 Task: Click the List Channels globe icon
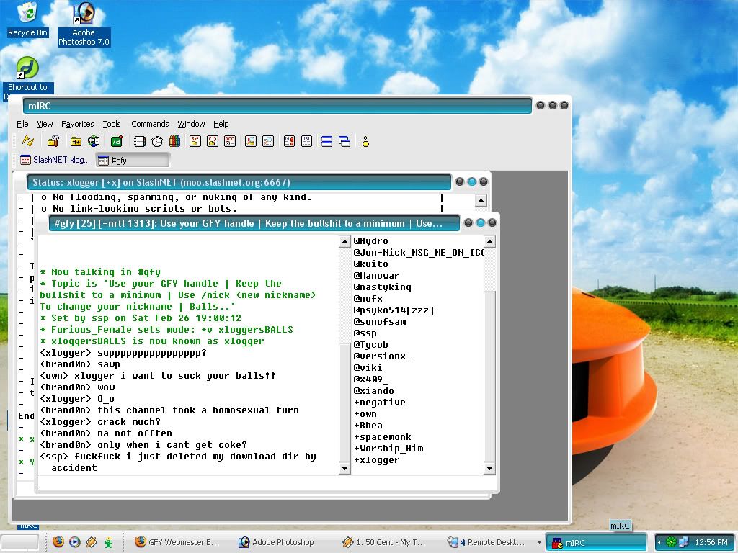[x=94, y=141]
